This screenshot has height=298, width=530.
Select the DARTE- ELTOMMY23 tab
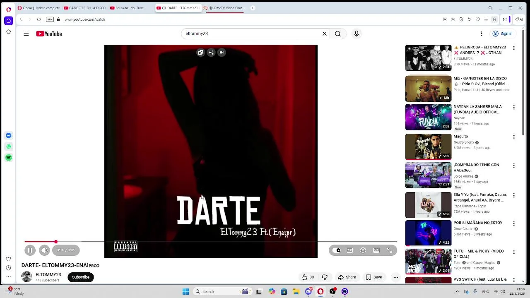click(x=178, y=8)
